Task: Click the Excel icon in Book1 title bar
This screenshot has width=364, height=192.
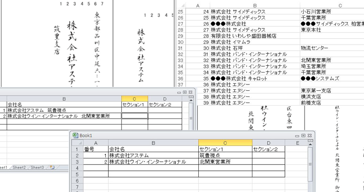Action: point(75,135)
